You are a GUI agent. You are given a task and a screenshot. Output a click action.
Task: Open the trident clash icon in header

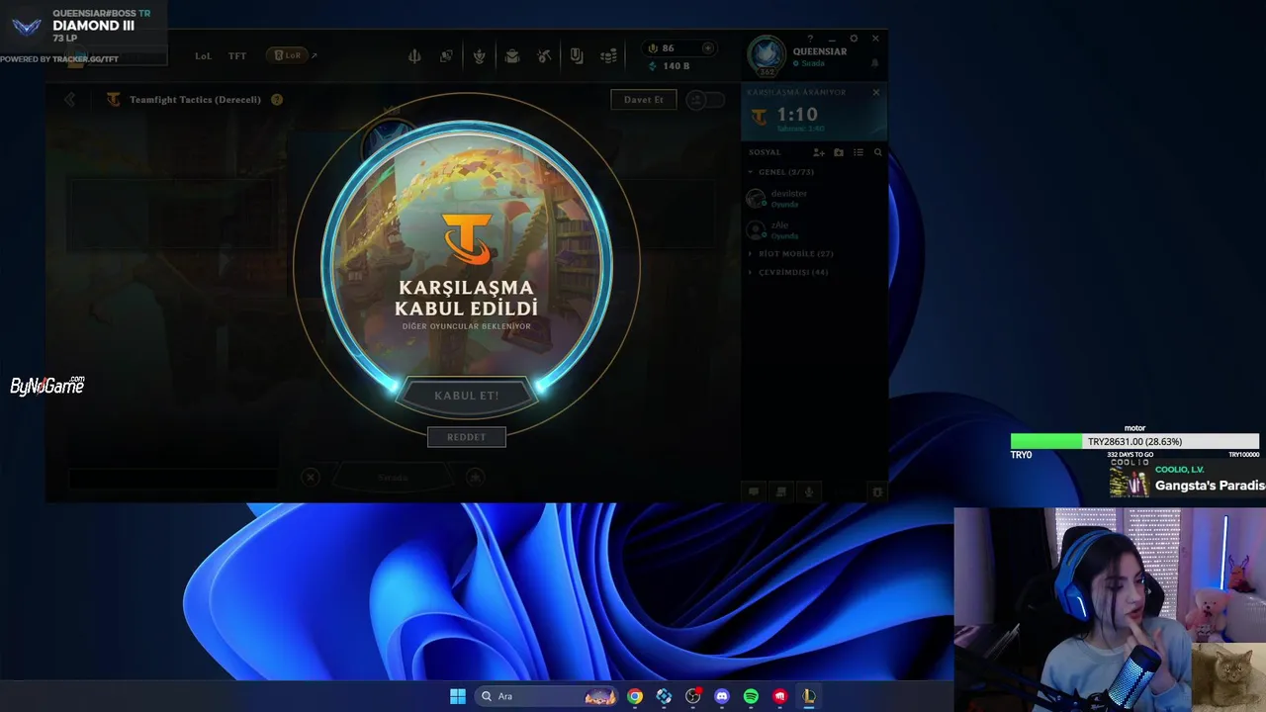[414, 56]
